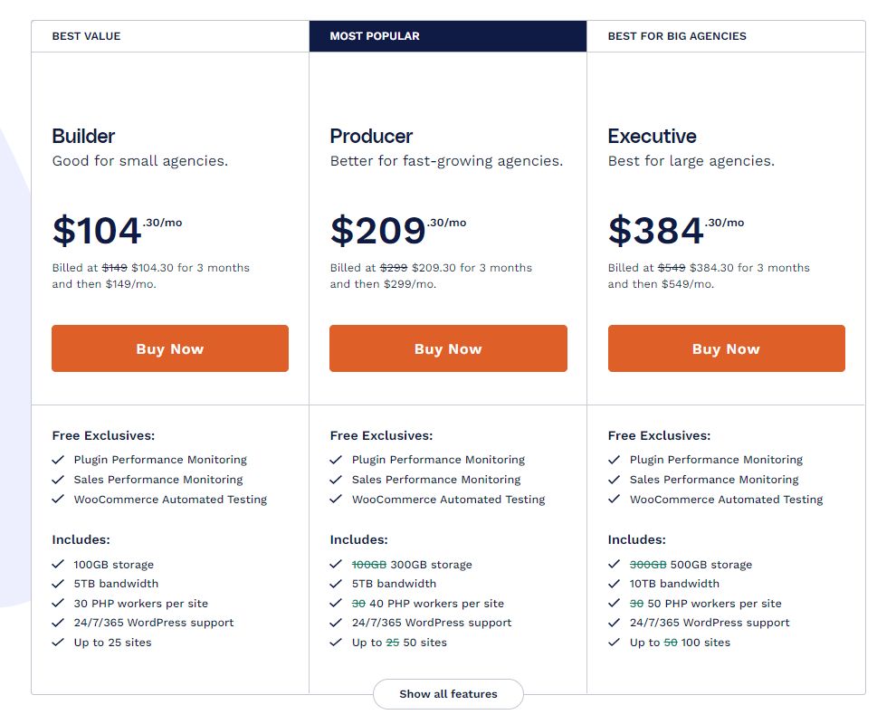Click checkmark beside Builder's 24/7/365 WordPress support

(58, 623)
